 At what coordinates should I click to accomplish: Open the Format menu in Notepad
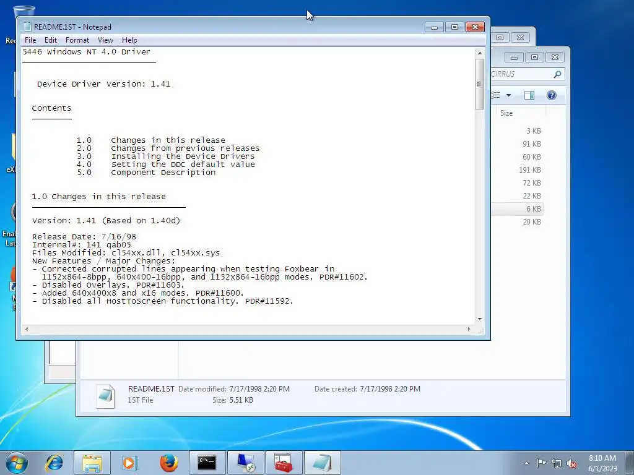77,40
